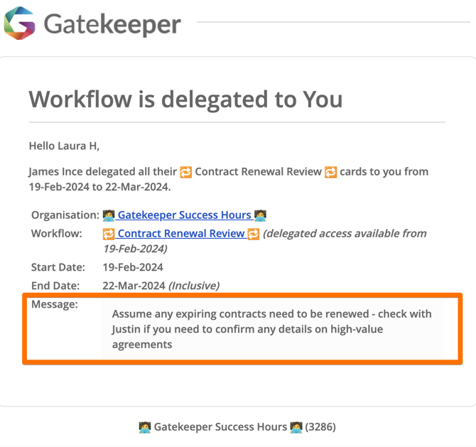Click the 'Workflow is delegated to You' heading
476x447 pixels.
tap(185, 99)
